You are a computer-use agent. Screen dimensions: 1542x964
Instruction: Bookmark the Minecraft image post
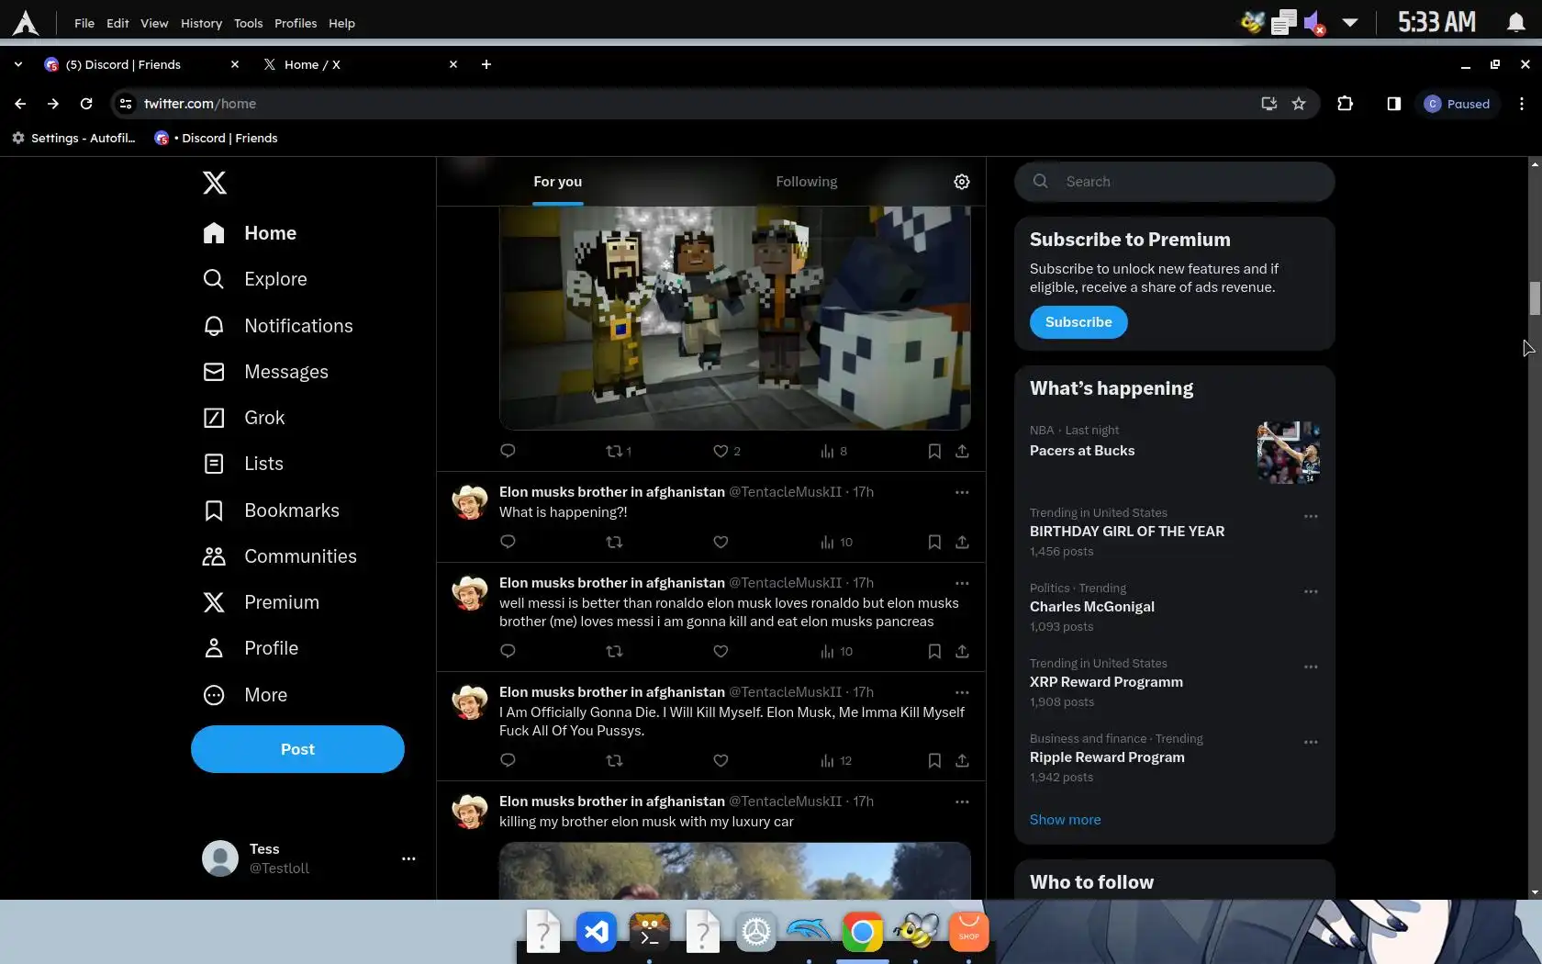tap(933, 451)
